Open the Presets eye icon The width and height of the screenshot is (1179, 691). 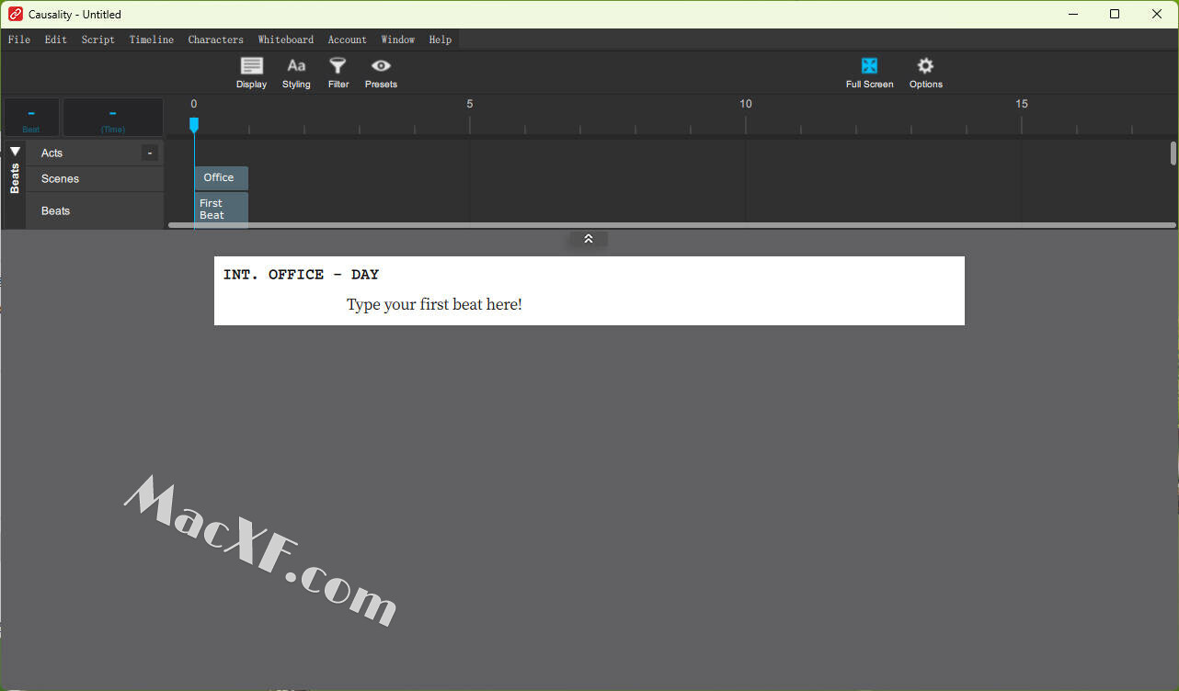point(381,73)
